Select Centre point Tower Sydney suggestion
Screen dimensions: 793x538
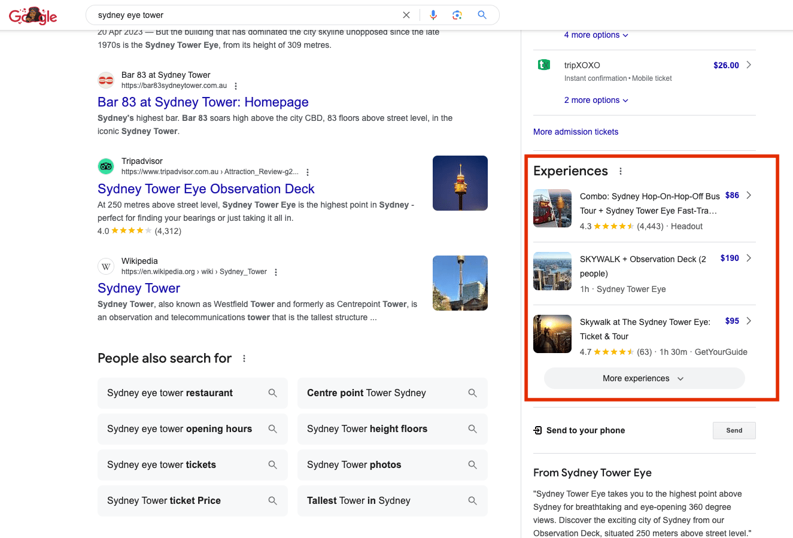point(393,393)
